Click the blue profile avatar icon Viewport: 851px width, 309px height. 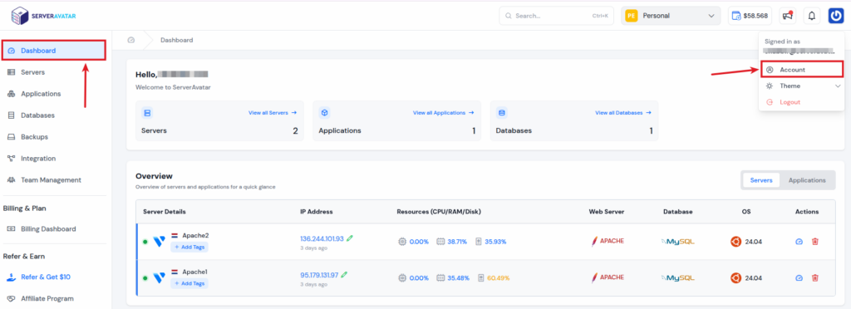click(836, 16)
